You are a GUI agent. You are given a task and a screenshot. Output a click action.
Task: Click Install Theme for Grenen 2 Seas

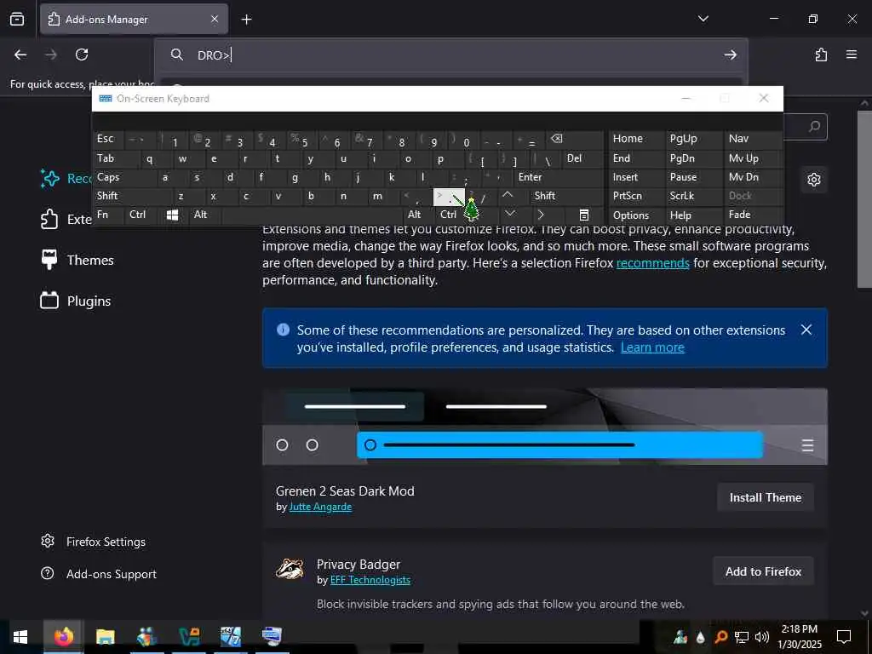pyautogui.click(x=766, y=497)
